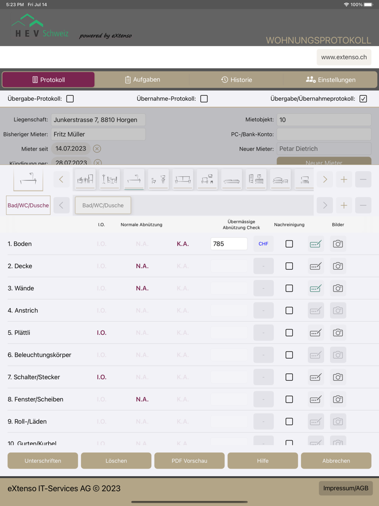
Task: Select the kitchen room icon
Action: [x=85, y=179]
